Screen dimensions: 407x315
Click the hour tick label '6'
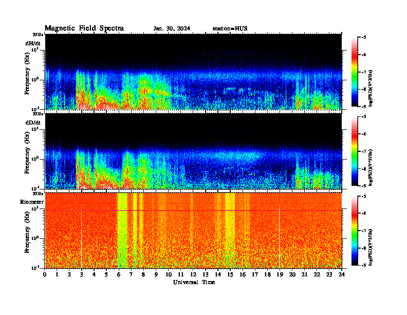coord(119,275)
